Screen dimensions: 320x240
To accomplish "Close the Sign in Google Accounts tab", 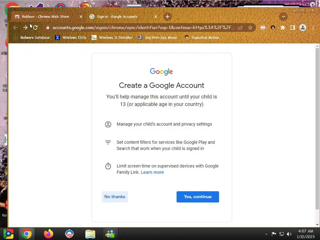I will 156,17.
